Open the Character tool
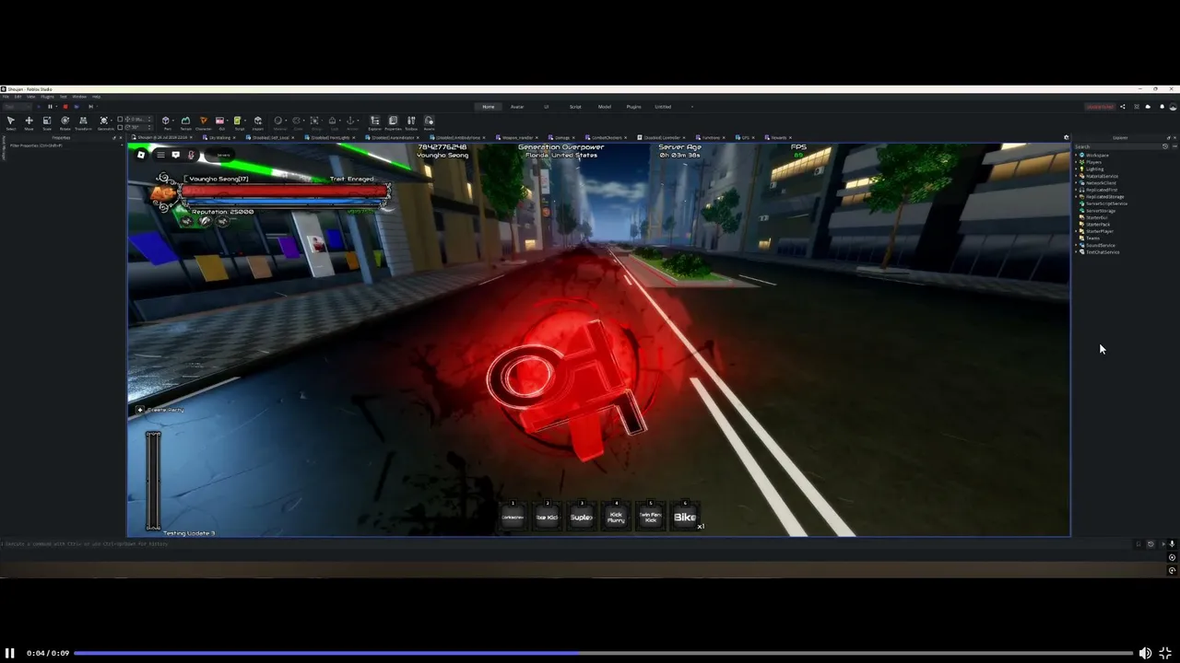Viewport: 1180px width, 663px height. click(204, 122)
